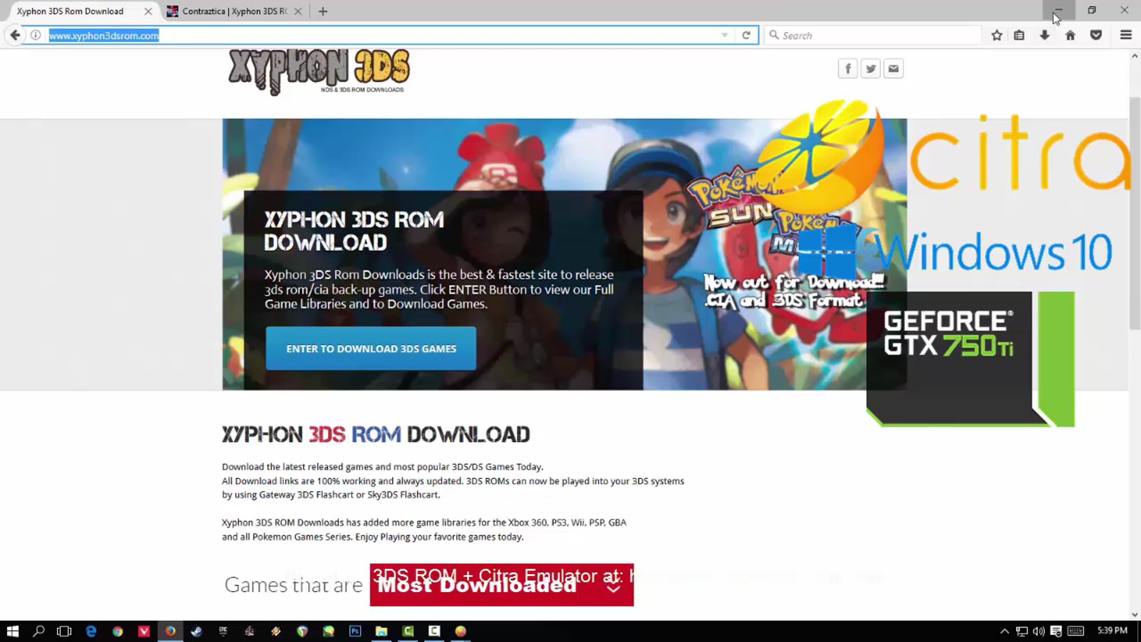The width and height of the screenshot is (1141, 642).
Task: Open a new browser tab
Action: click(x=323, y=11)
